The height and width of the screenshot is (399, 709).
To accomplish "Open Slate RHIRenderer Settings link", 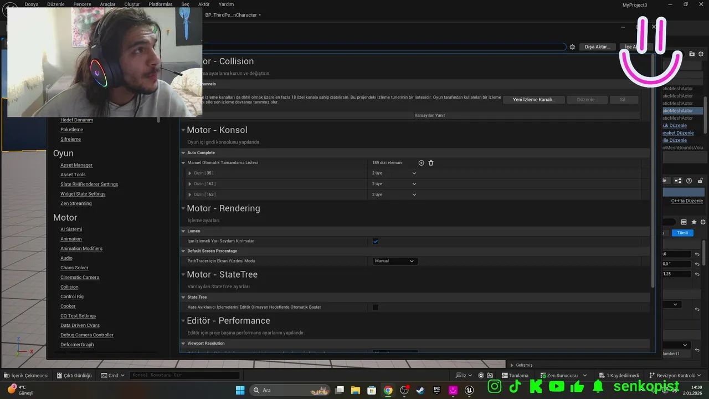I will click(x=89, y=185).
